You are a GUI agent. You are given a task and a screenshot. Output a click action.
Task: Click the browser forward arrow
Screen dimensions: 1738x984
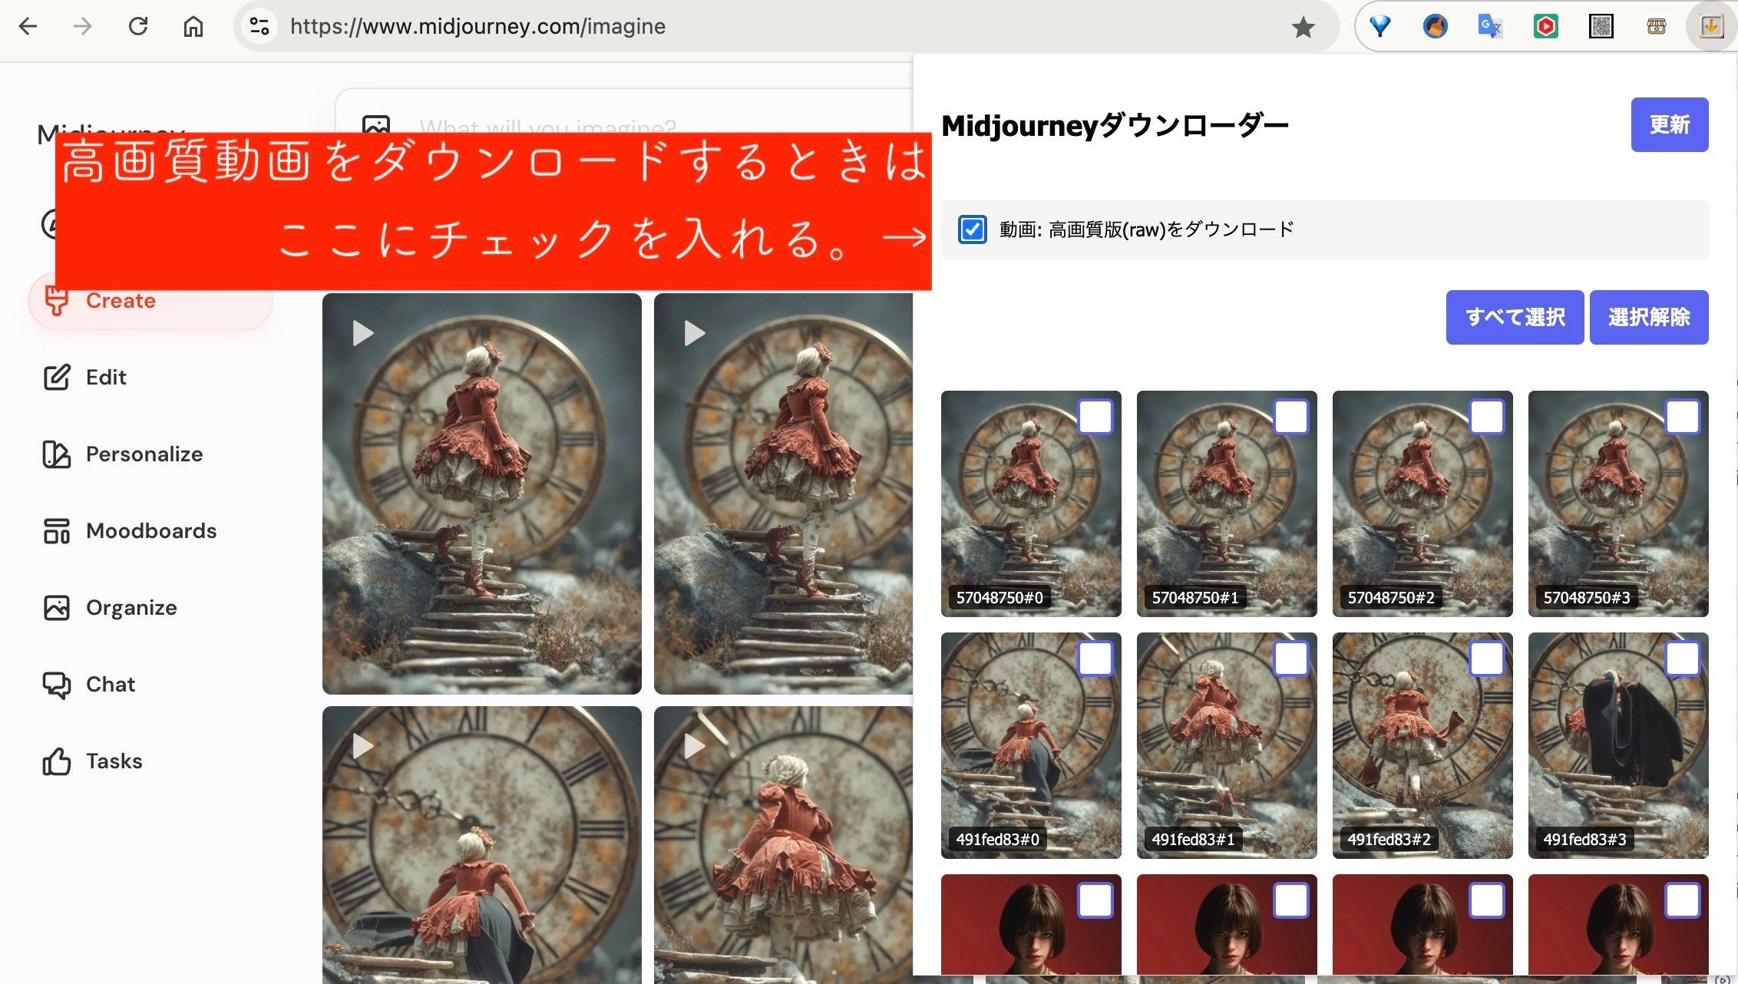(83, 27)
